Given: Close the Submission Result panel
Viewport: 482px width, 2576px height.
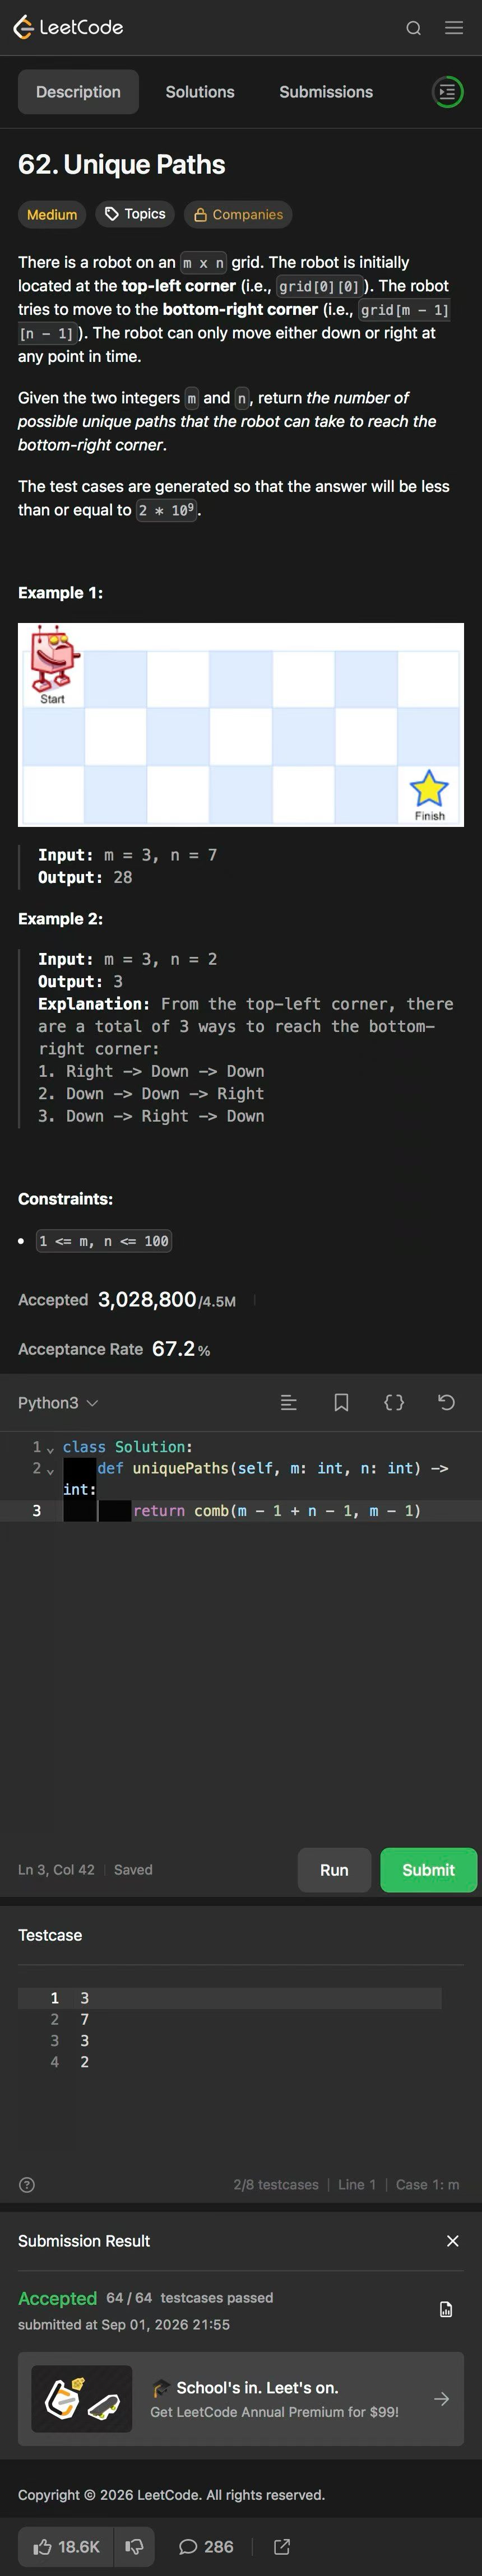Looking at the screenshot, I should click(452, 2241).
